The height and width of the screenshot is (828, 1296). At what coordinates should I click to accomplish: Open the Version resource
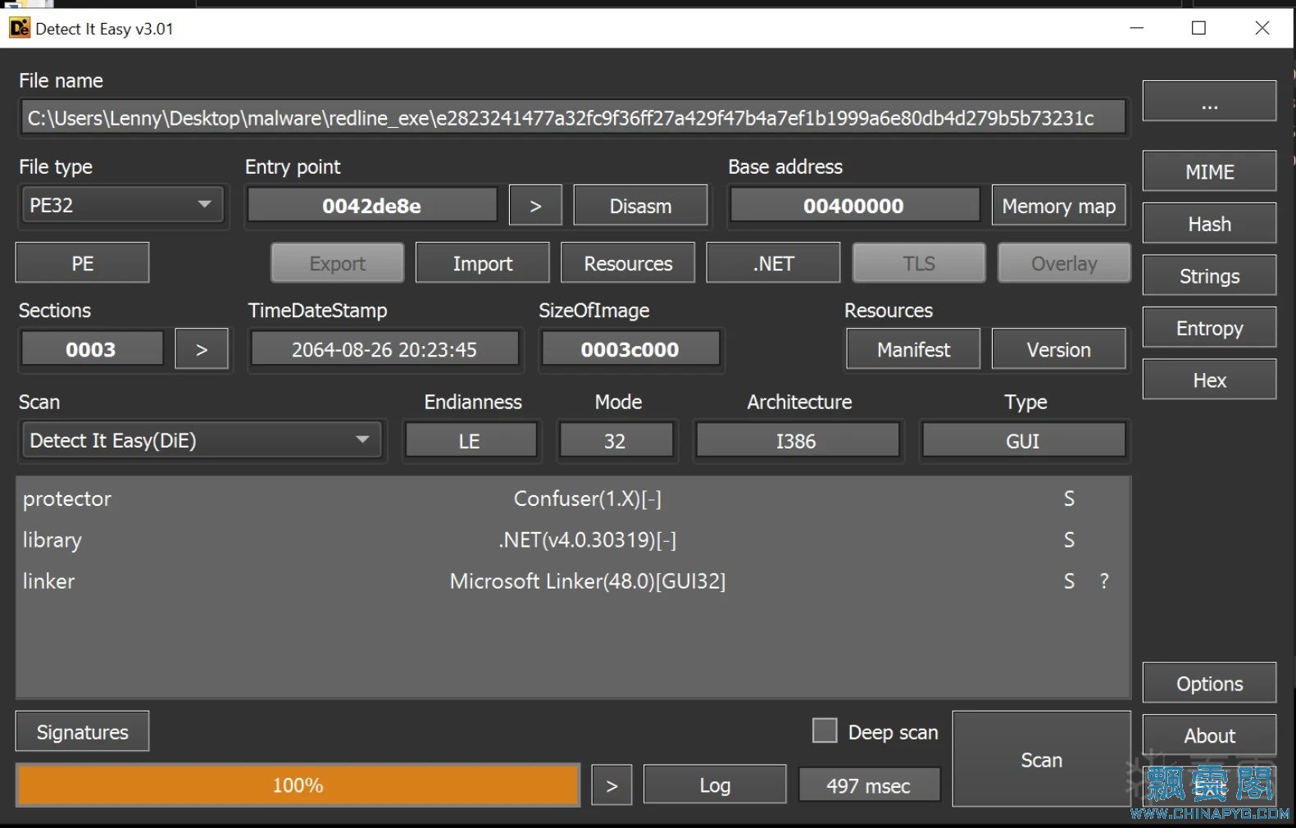(1058, 349)
